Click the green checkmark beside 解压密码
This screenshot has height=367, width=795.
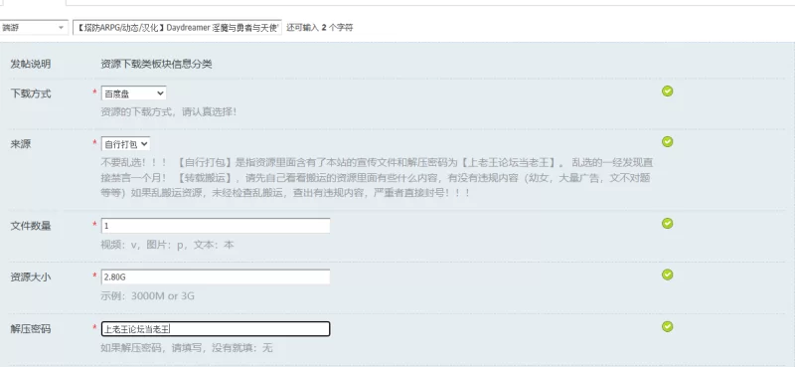click(x=667, y=326)
